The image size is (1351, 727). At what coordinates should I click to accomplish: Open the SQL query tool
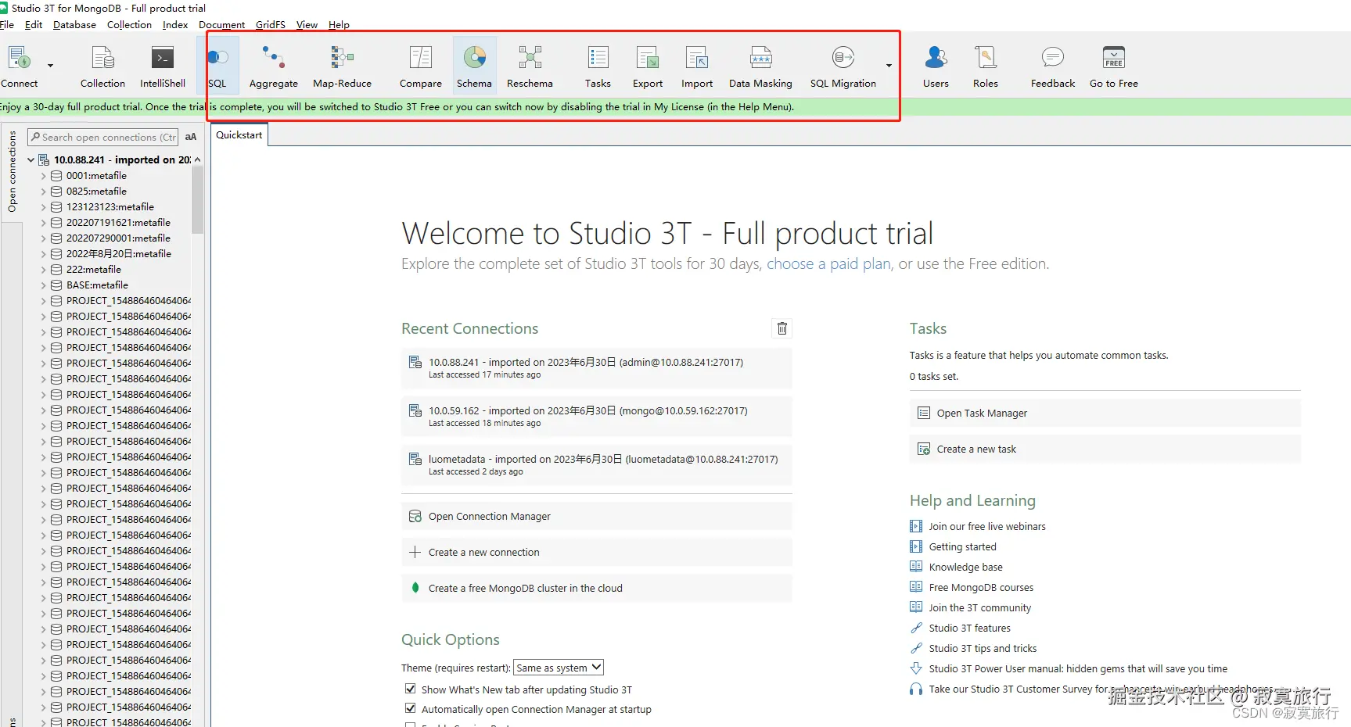[217, 66]
